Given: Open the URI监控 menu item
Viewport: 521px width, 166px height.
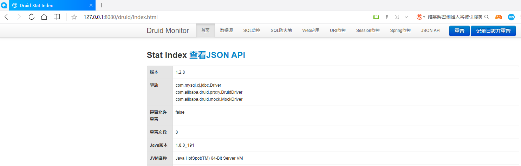Looking at the screenshot, I should pyautogui.click(x=338, y=31).
